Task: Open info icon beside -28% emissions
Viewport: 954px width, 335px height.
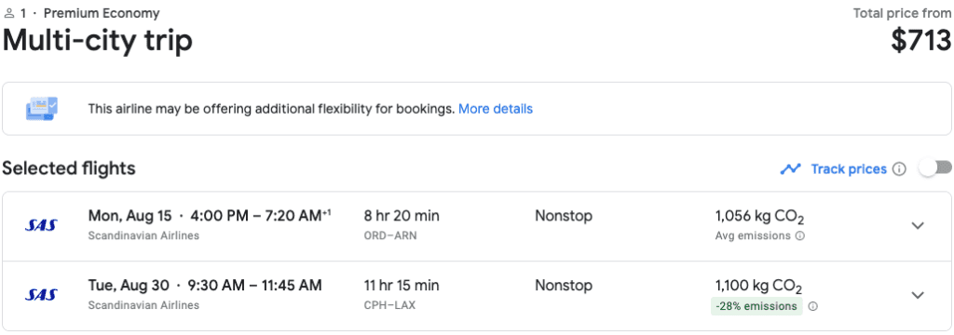Action: pos(812,306)
